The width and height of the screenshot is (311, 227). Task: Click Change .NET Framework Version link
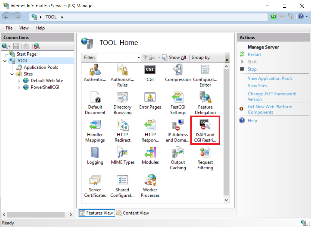(272, 96)
